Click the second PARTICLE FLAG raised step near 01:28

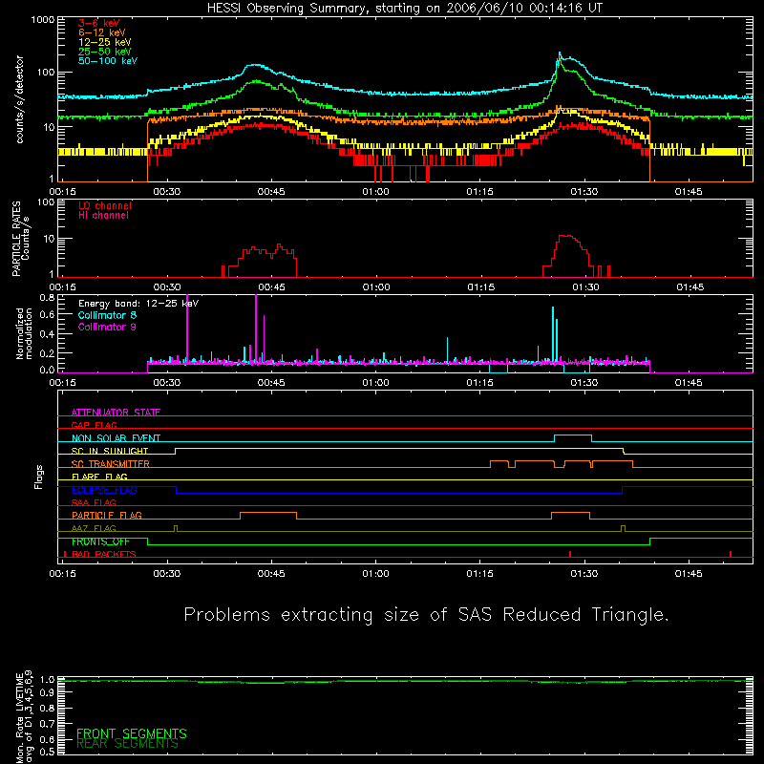coord(570,513)
